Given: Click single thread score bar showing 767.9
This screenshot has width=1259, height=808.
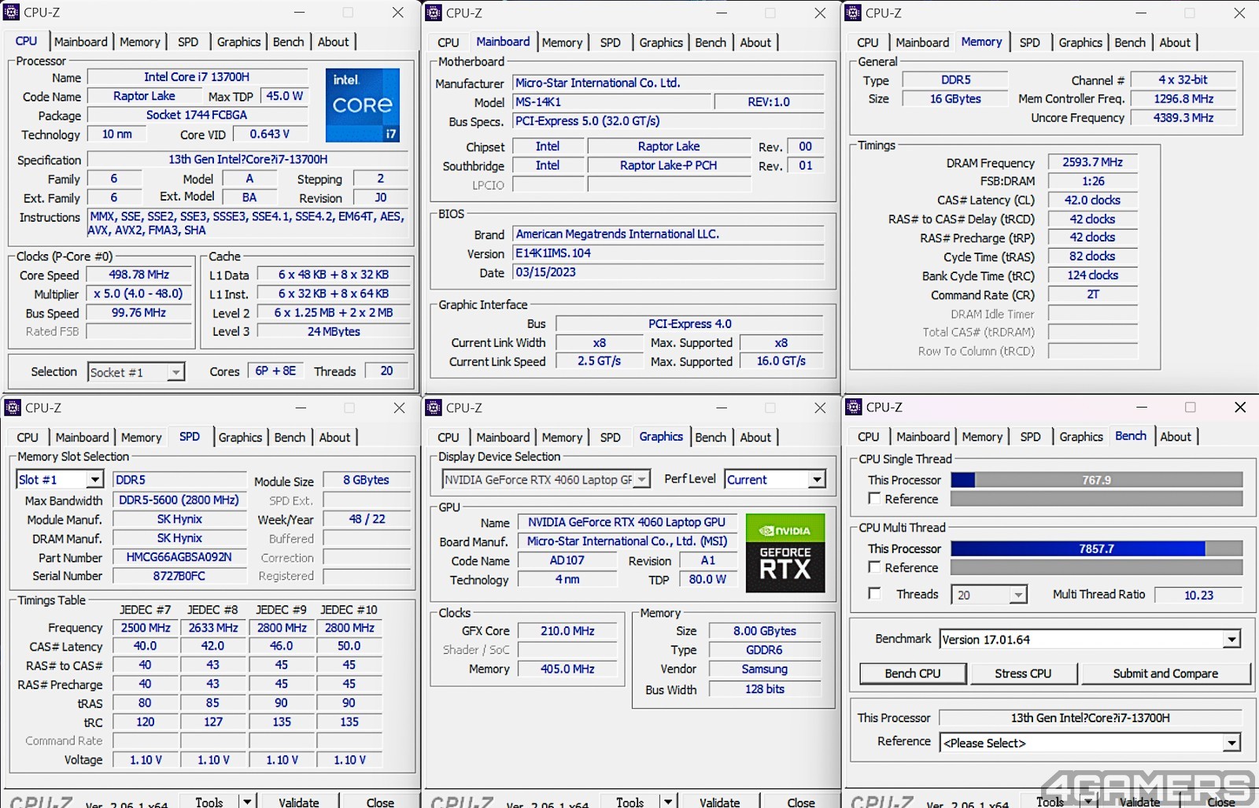Looking at the screenshot, I should click(x=1096, y=480).
